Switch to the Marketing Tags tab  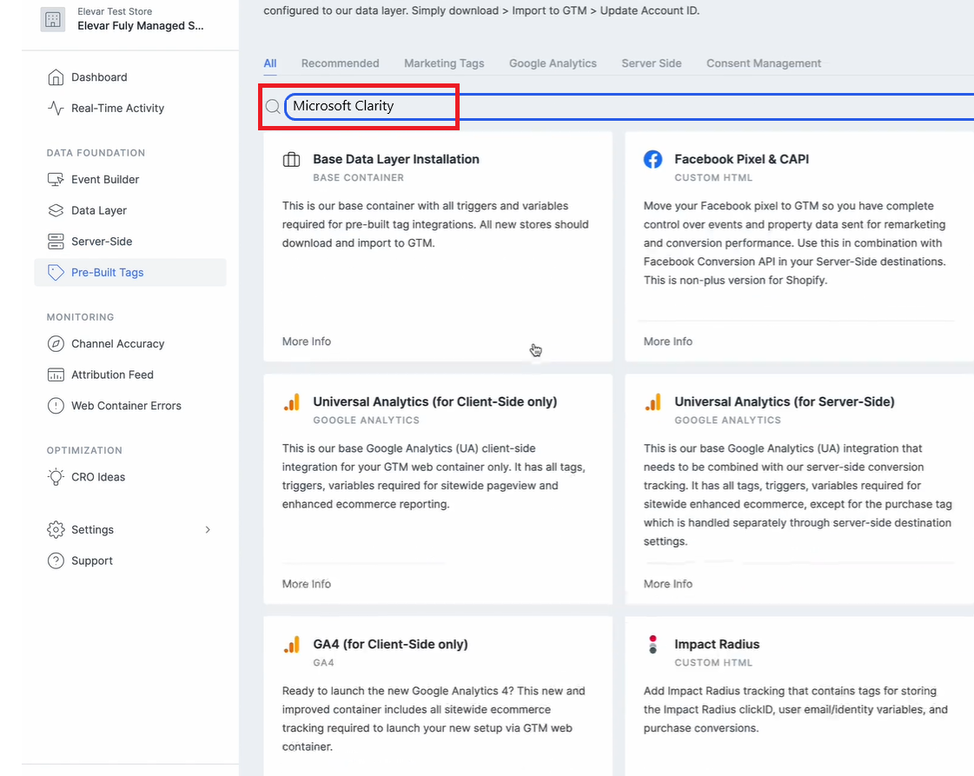pos(444,63)
